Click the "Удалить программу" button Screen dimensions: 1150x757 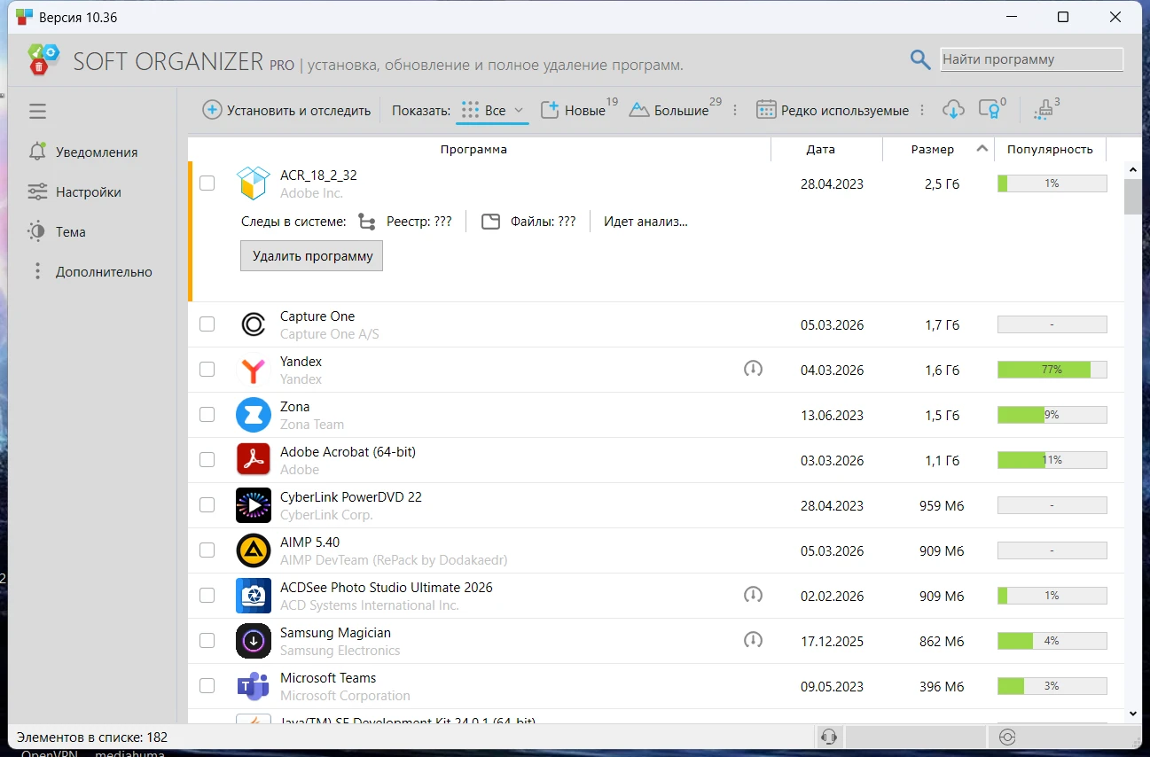point(311,256)
